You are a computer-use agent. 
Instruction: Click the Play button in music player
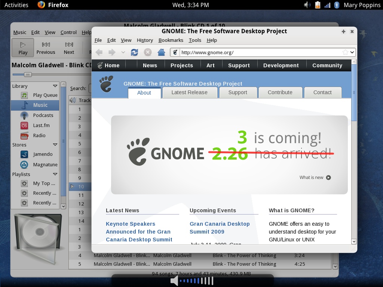pos(23,47)
